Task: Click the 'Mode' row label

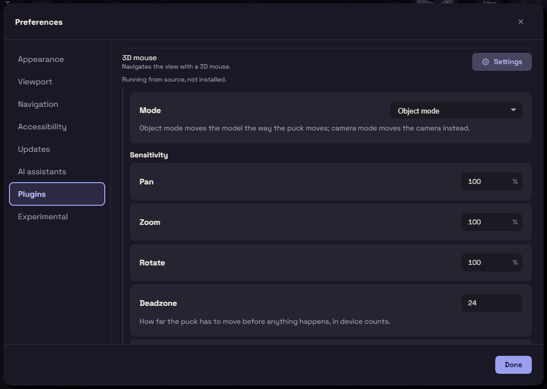Action: click(x=150, y=110)
